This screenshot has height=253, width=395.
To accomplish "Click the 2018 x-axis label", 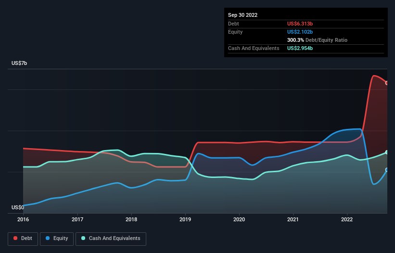I will coord(131,219).
